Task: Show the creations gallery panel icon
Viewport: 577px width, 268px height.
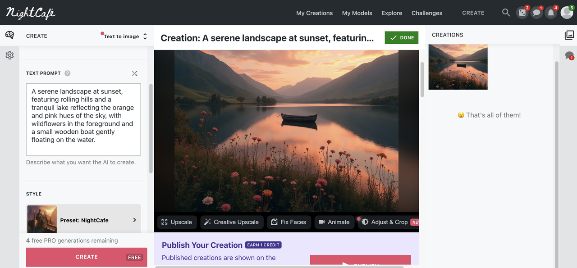Action: (569, 35)
